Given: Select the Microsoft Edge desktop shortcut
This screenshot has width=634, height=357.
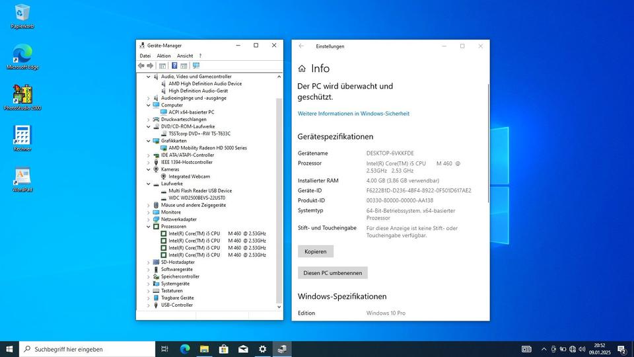Looking at the screenshot, I should [x=22, y=57].
